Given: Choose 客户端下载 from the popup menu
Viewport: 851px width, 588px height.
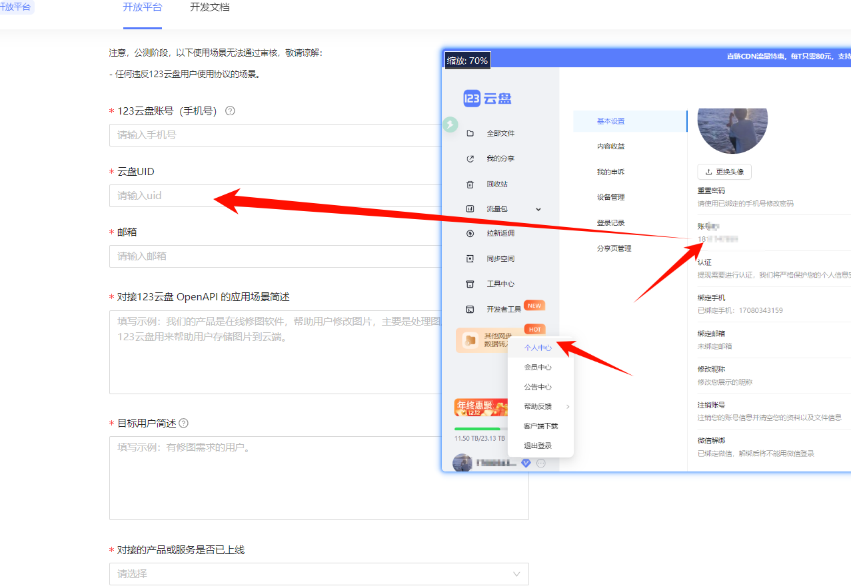Looking at the screenshot, I should pos(540,426).
